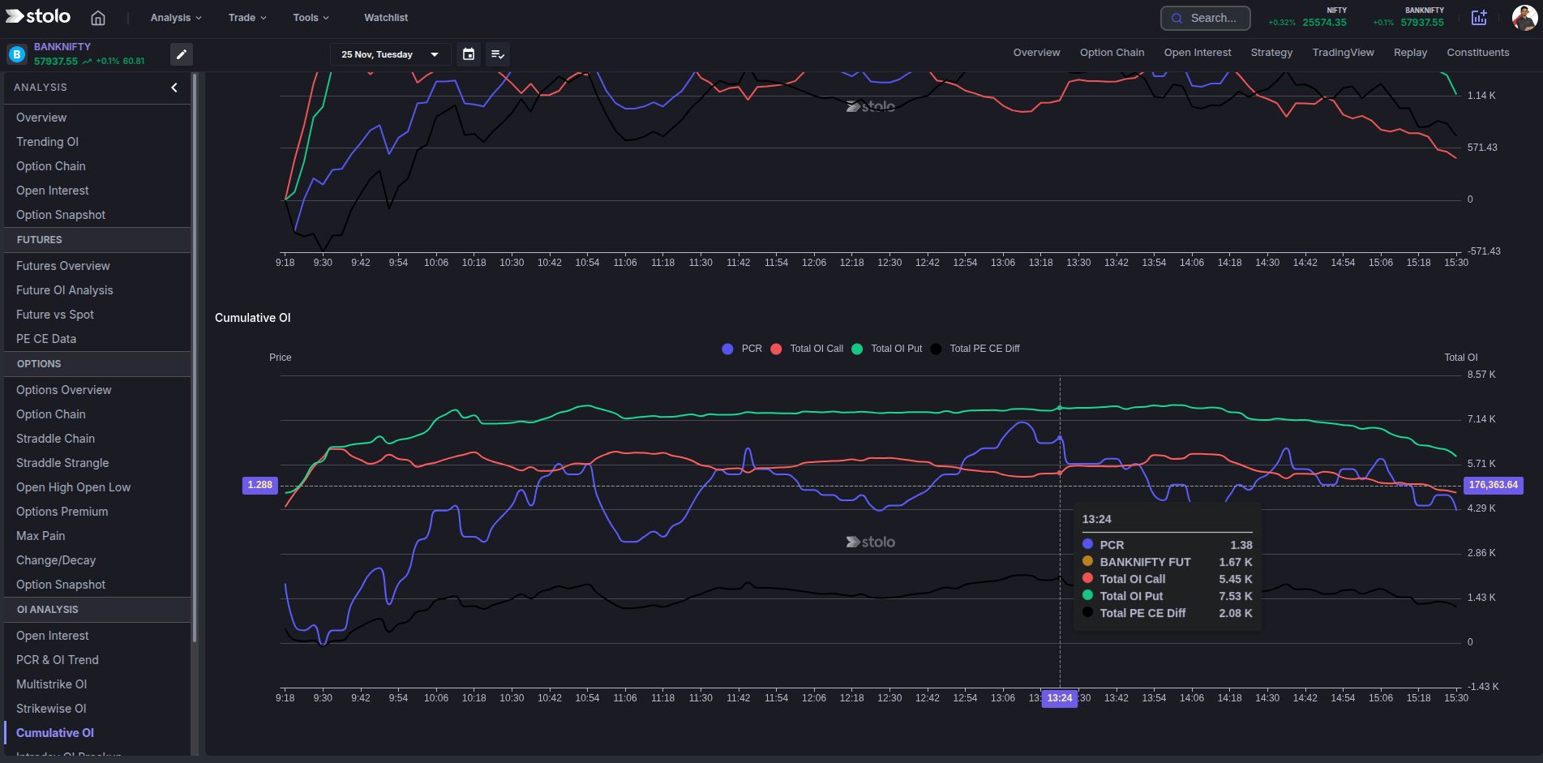The width and height of the screenshot is (1543, 763).
Task: Open the Tools dropdown
Action: click(x=311, y=17)
